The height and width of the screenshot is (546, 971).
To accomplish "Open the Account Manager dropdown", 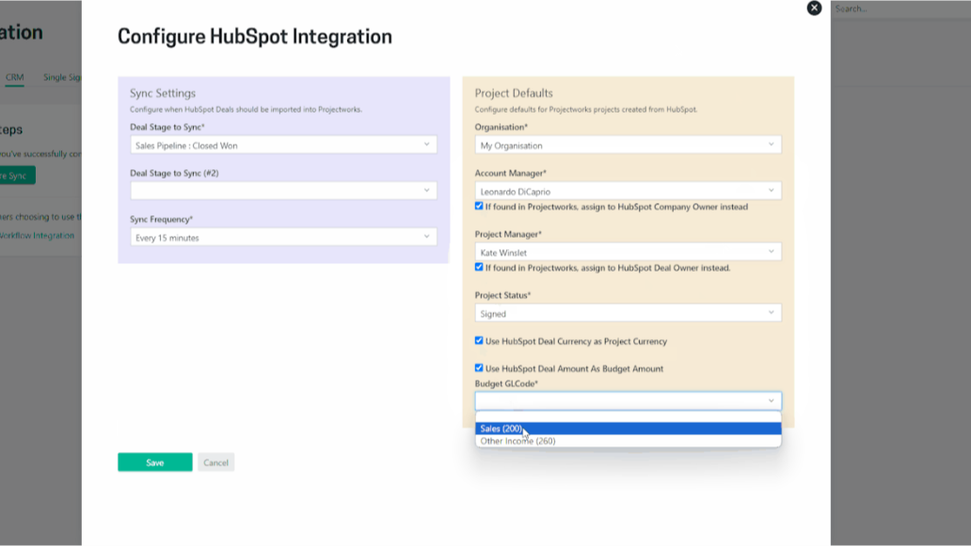I will point(627,191).
